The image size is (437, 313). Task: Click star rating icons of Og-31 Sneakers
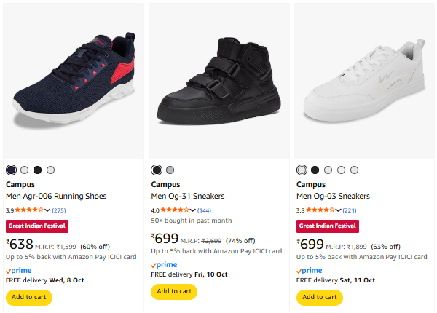pos(175,210)
